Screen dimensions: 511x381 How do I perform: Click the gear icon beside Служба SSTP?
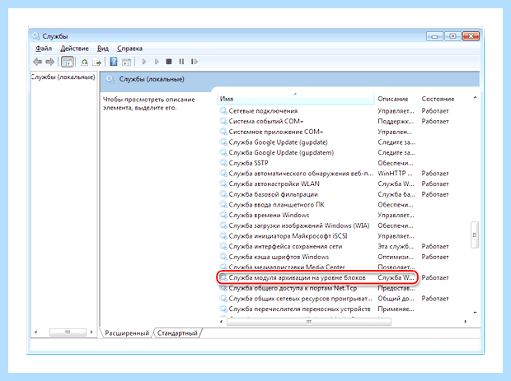click(223, 163)
